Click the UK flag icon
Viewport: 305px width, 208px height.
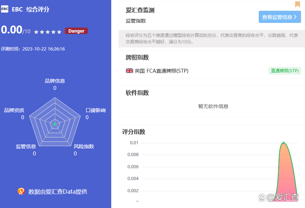130,71
